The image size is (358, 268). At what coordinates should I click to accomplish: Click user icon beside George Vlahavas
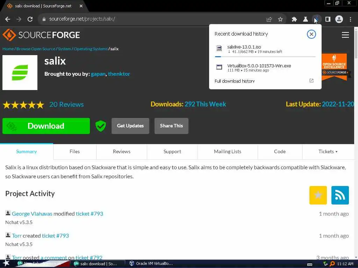(x=8, y=213)
